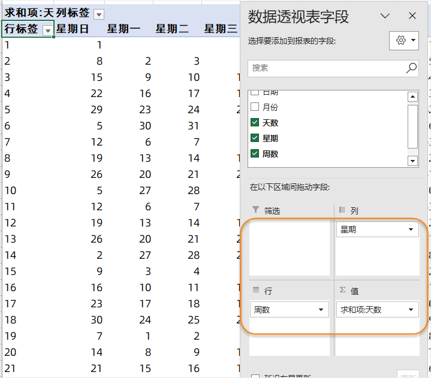Click the Sigma icon of 值 area
431x378 pixels.
pos(343,291)
